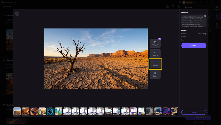The width and height of the screenshot is (221, 125).
Task: Zoom in on the desert image
Action: click(x=155, y=54)
